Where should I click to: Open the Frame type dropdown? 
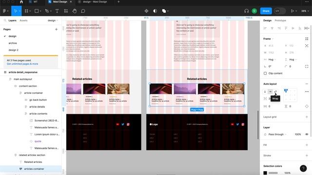click(269, 39)
